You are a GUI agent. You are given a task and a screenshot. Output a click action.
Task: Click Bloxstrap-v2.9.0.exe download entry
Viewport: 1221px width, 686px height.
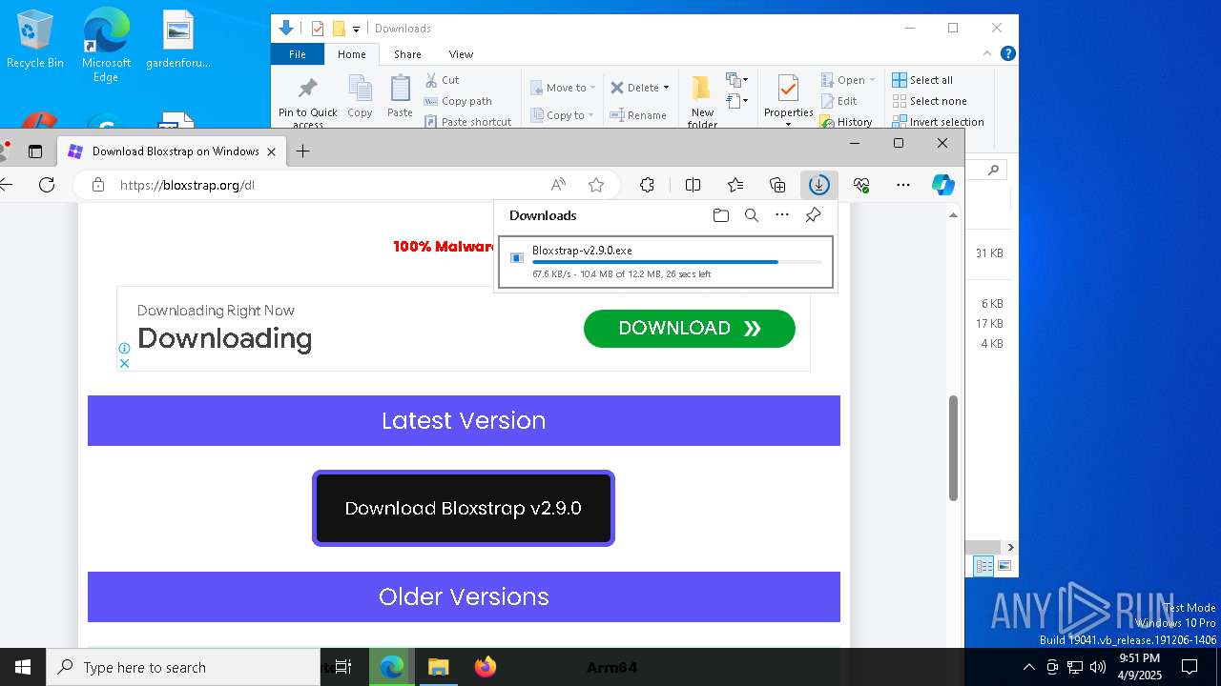[666, 262]
